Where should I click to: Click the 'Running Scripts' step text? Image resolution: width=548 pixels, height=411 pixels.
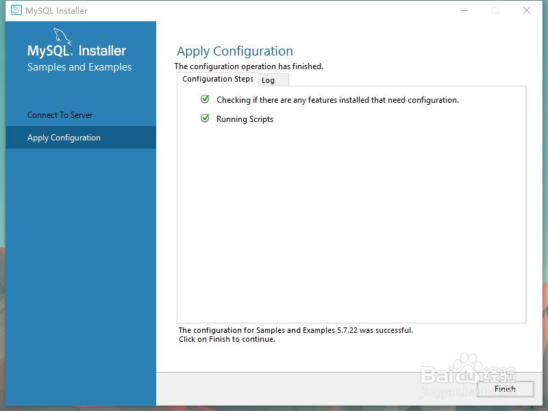(x=245, y=119)
